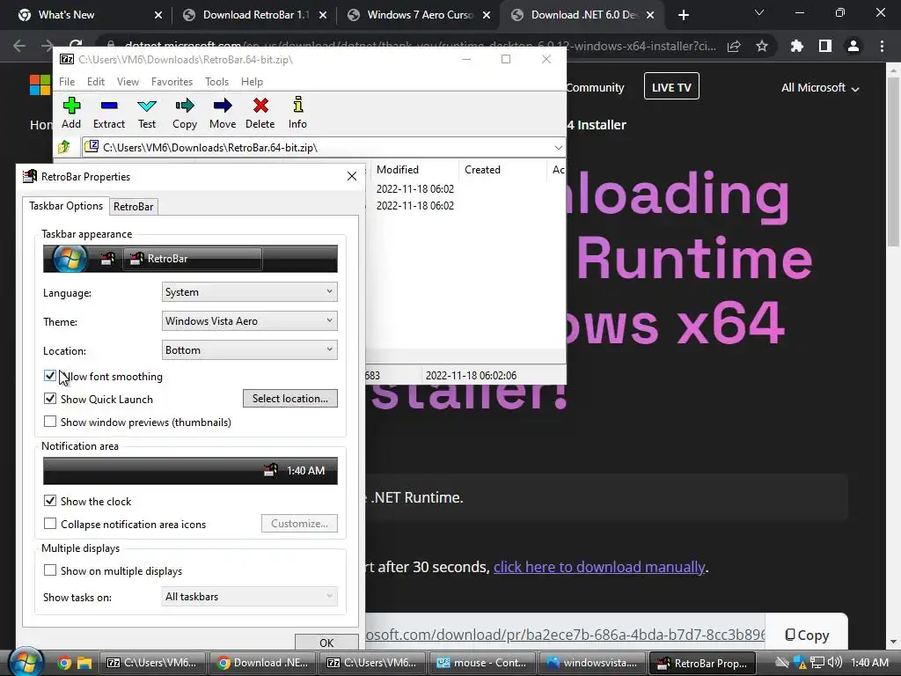The width and height of the screenshot is (901, 676).
Task: Click the Windows Start orb on taskbar
Action: [26, 662]
